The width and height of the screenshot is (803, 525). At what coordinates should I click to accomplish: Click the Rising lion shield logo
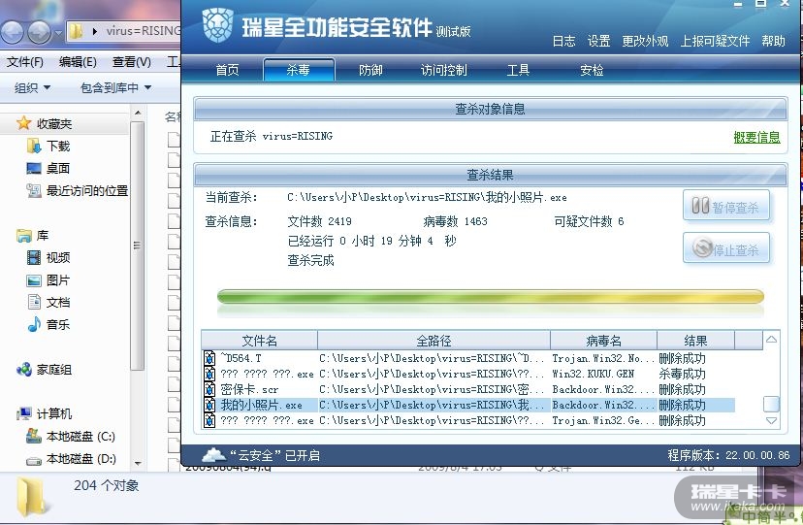(x=217, y=25)
